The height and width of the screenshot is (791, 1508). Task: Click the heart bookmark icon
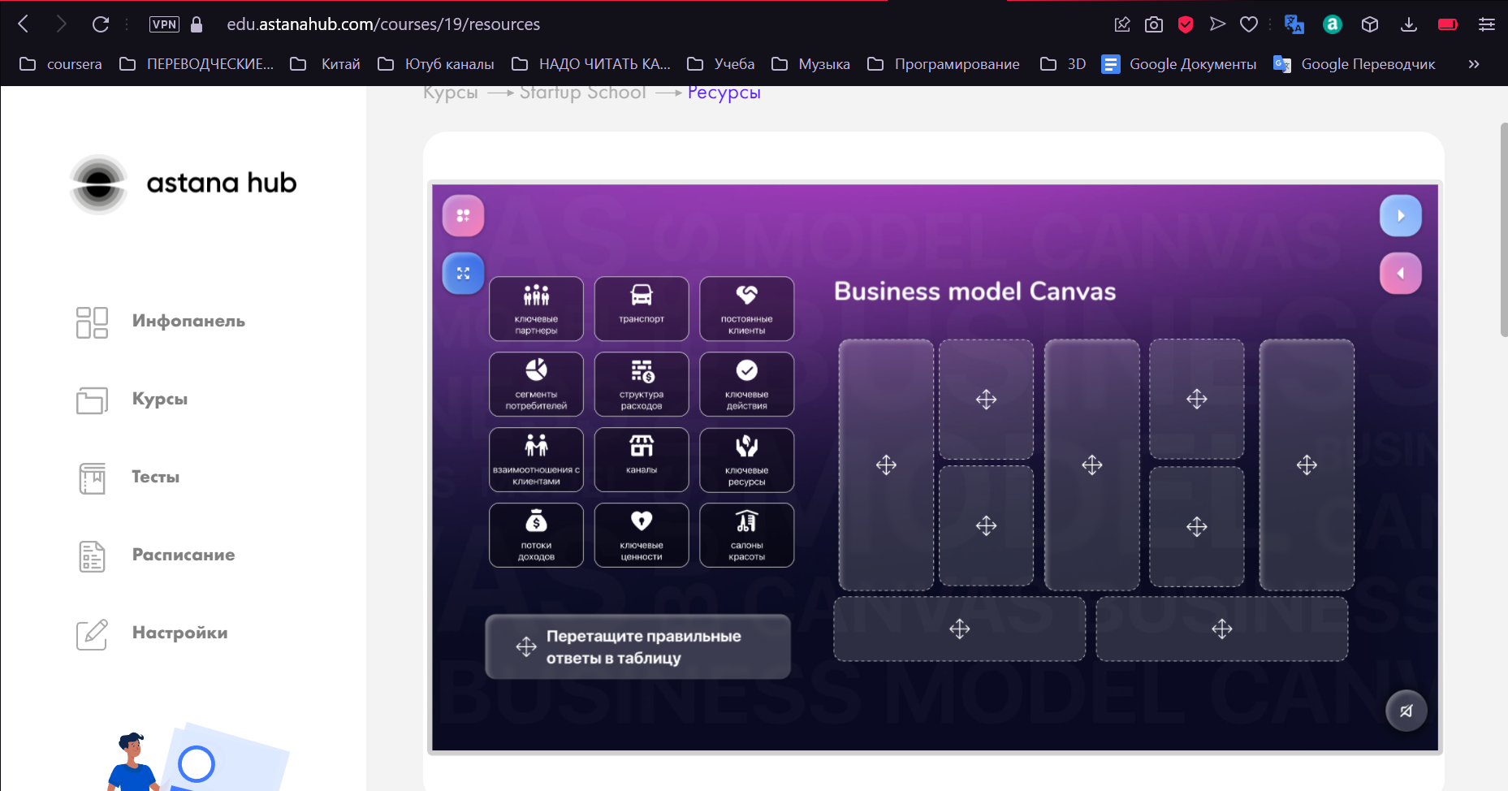pyautogui.click(x=1249, y=24)
